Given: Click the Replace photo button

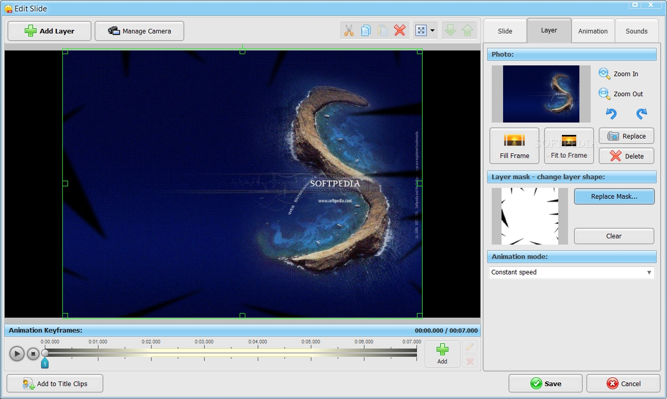Looking at the screenshot, I should [x=626, y=136].
